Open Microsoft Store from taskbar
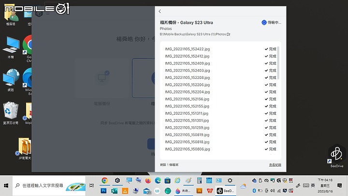This screenshot has height=196, width=348. [x=167, y=181]
